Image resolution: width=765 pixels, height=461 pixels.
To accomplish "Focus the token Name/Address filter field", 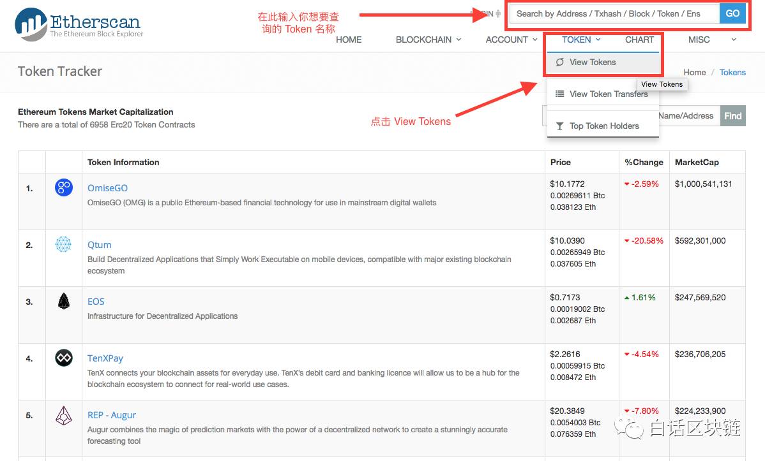I will click(690, 116).
